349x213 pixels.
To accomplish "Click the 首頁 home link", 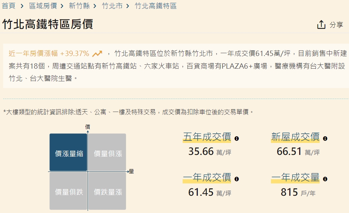I will (8, 6).
